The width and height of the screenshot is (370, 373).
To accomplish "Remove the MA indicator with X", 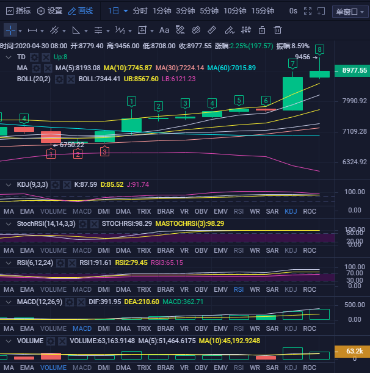I will [48, 68].
